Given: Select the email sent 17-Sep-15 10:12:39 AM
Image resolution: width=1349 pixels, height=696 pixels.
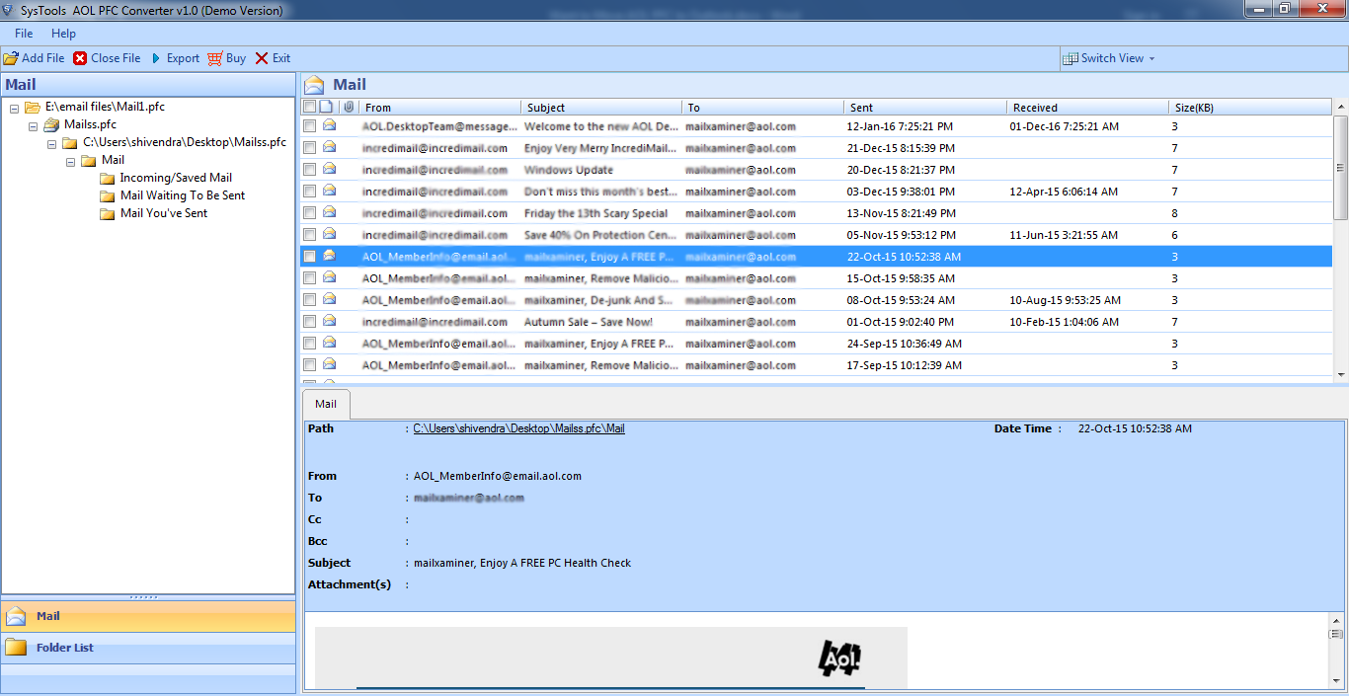Looking at the screenshot, I should [x=816, y=365].
